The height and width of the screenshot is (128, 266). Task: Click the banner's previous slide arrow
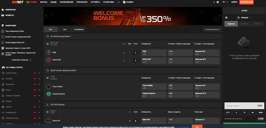(46, 16)
